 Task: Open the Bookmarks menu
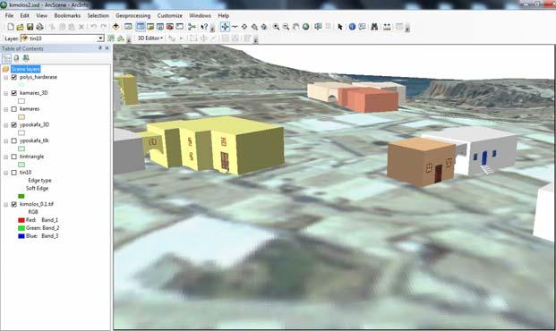(67, 15)
